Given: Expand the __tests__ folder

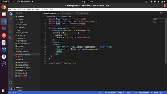Looking at the screenshot, I should [x=21, y=19].
